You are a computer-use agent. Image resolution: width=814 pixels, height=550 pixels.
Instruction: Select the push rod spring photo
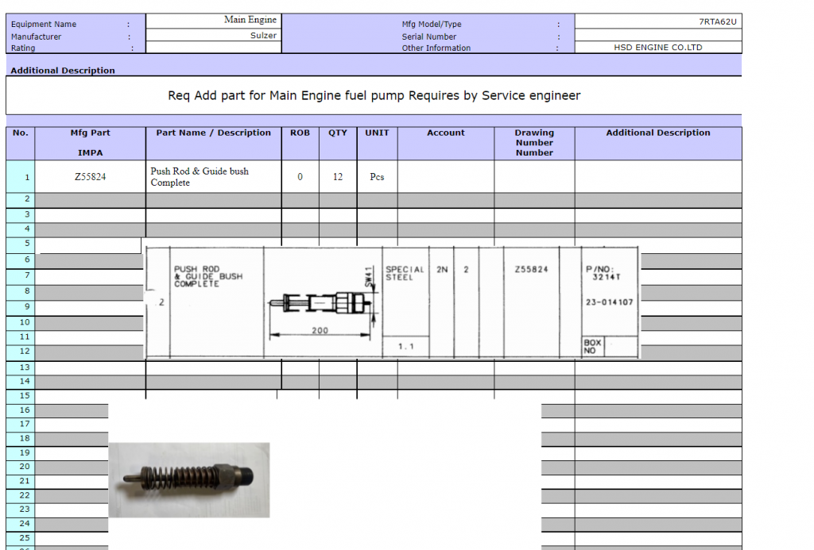point(189,480)
